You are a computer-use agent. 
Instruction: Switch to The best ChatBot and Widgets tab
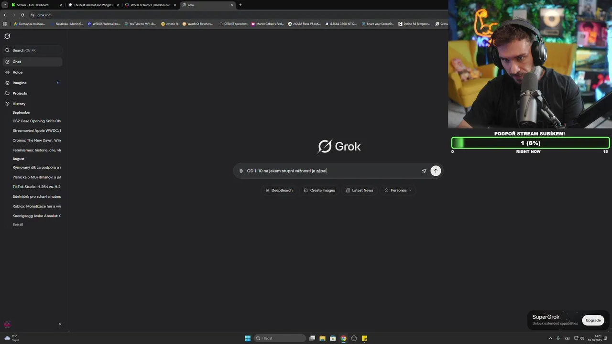(94, 5)
